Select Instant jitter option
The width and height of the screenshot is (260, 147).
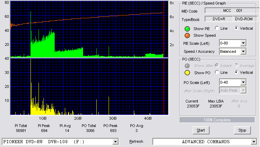pyautogui.click(x=217, y=65)
